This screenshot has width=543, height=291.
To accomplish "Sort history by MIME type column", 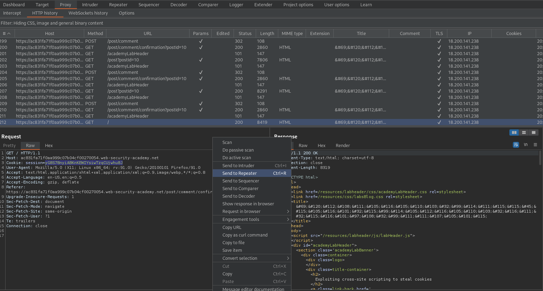I will tap(292, 34).
